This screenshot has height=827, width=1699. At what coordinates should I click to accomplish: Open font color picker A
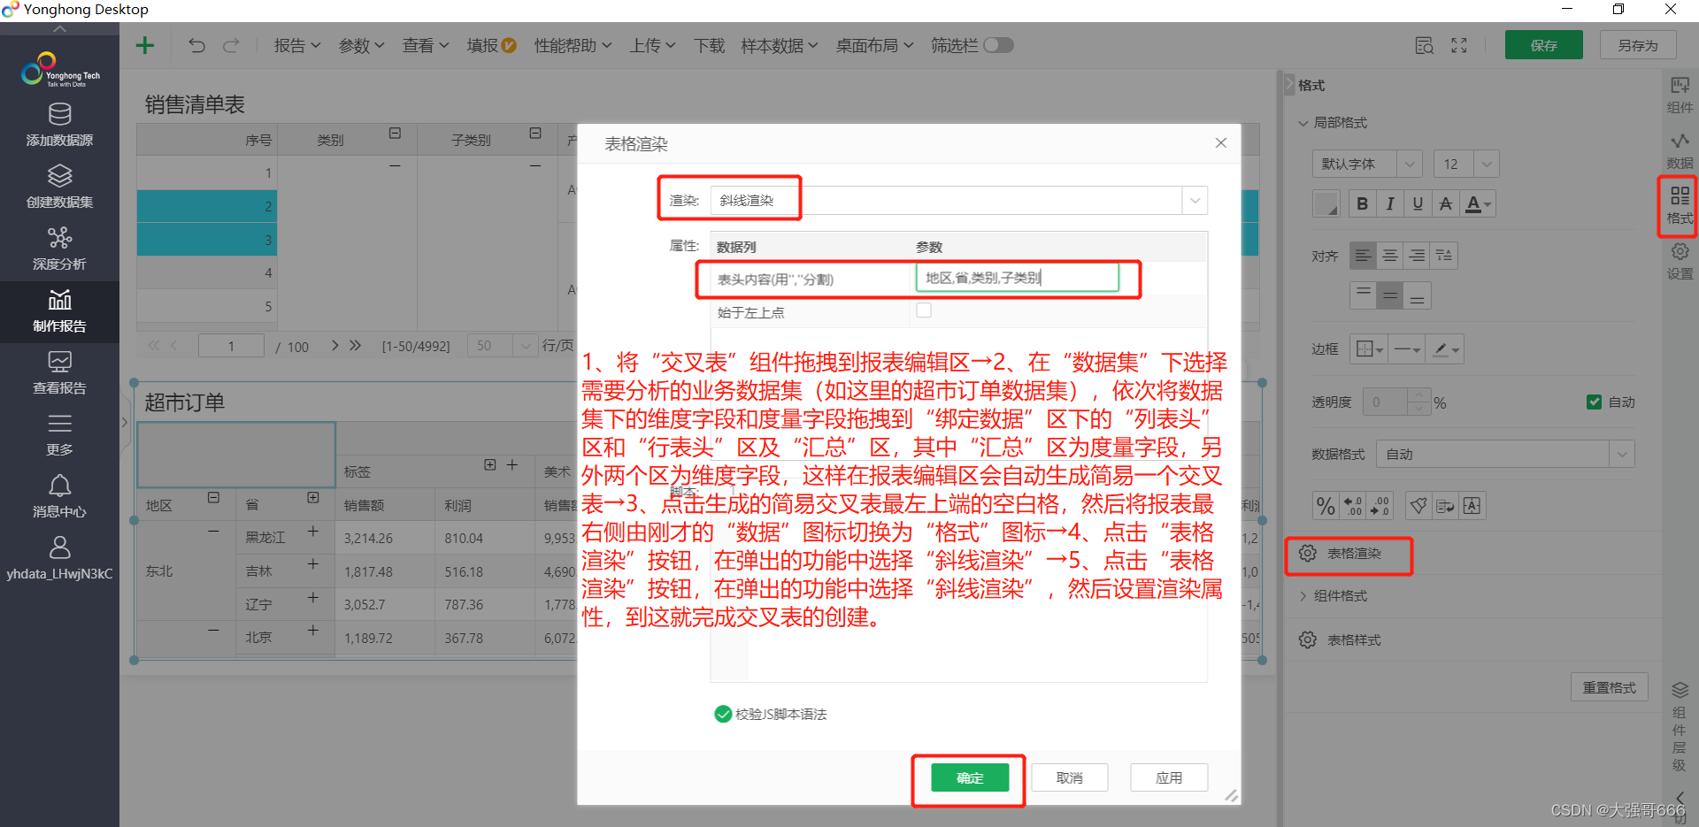pos(1478,204)
